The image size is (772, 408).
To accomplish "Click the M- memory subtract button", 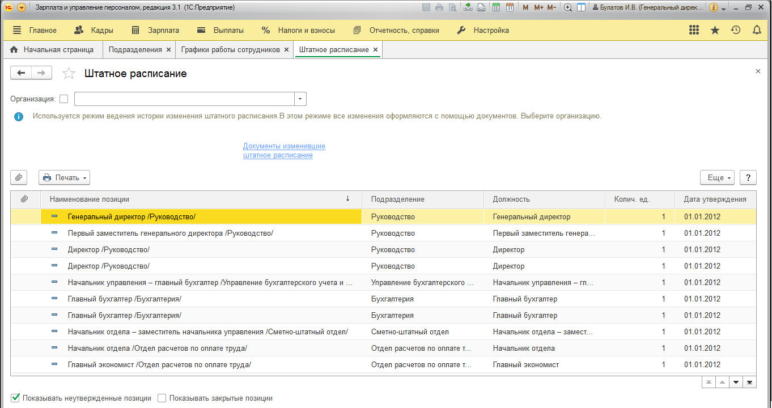I will [552, 7].
